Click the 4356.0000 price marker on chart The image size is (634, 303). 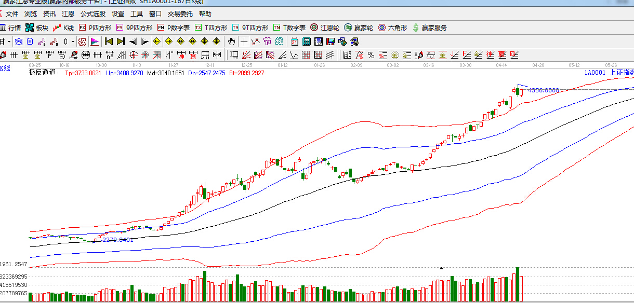[544, 90]
